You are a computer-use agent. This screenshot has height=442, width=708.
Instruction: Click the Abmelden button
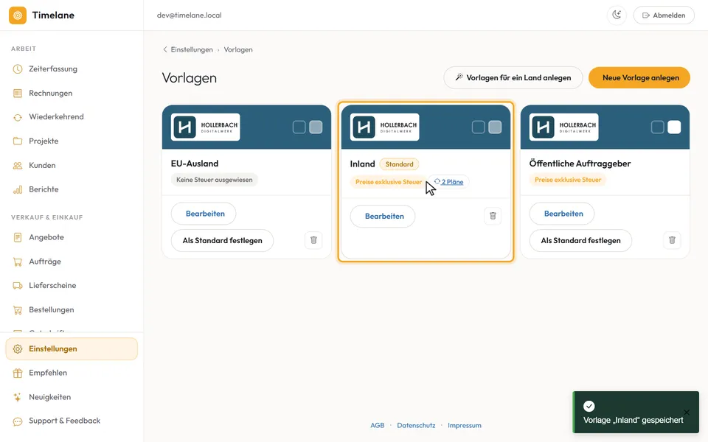click(x=664, y=15)
